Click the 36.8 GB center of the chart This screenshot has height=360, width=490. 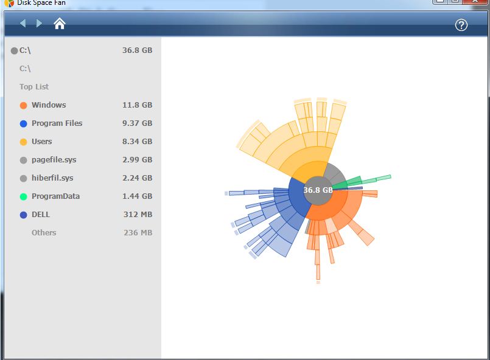[x=318, y=190]
